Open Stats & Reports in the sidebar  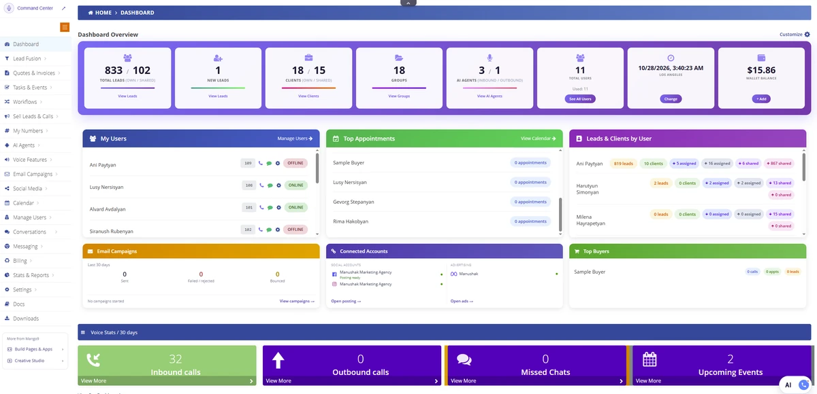[x=35, y=275]
